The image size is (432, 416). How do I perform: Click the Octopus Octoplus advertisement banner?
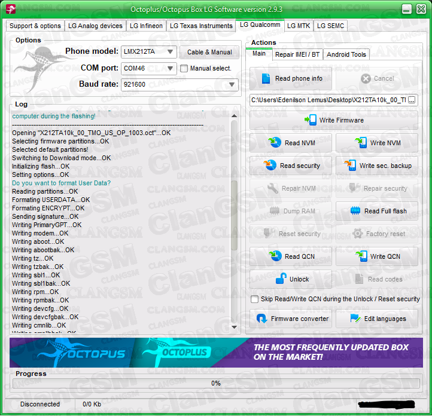click(216, 353)
